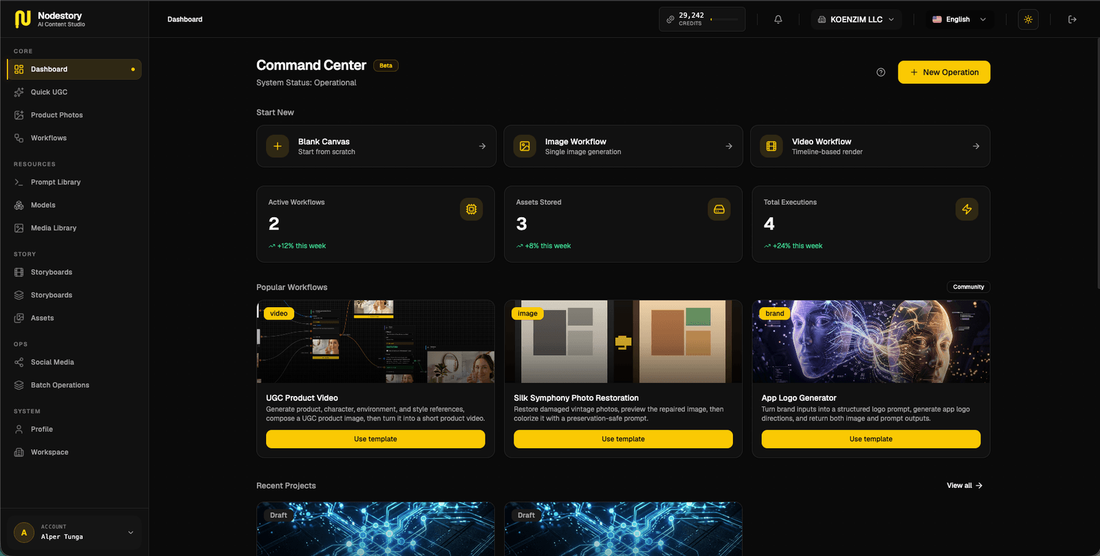The width and height of the screenshot is (1100, 556).
Task: Open the notifications bell
Action: (x=778, y=19)
